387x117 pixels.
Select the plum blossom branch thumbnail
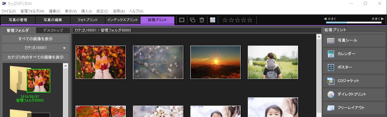coord(158,62)
